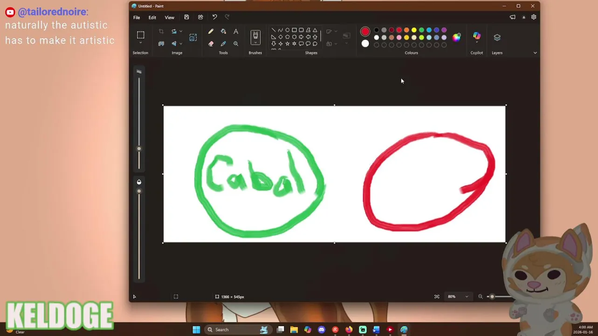Open the Edit colours wheel

click(456, 38)
